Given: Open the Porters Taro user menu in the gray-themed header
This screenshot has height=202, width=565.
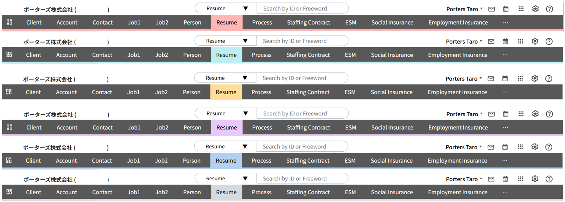Looking at the screenshot, I should tap(464, 179).
